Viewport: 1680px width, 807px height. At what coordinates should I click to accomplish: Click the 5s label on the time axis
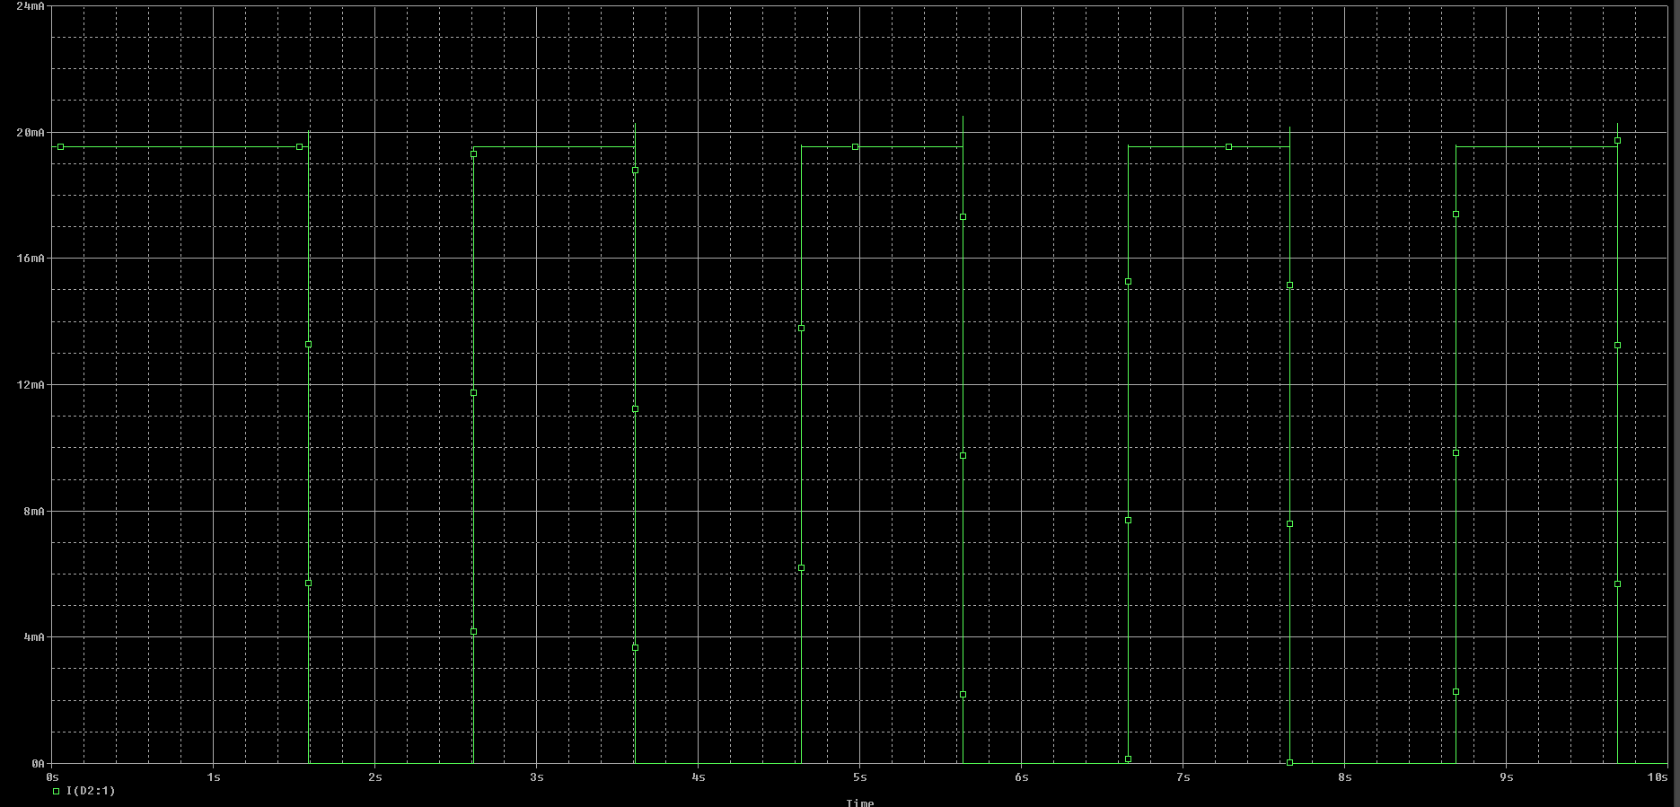pos(860,777)
